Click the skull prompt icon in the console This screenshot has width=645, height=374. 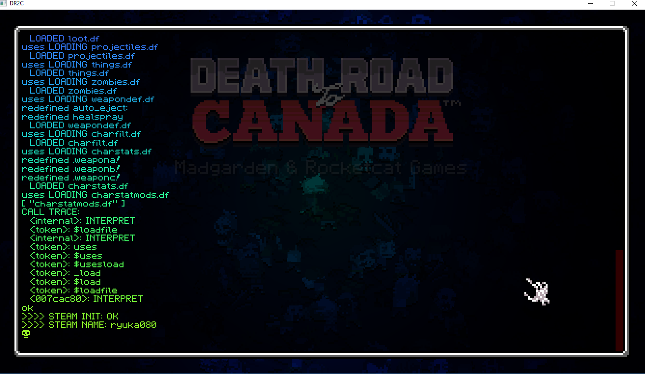pos(26,333)
